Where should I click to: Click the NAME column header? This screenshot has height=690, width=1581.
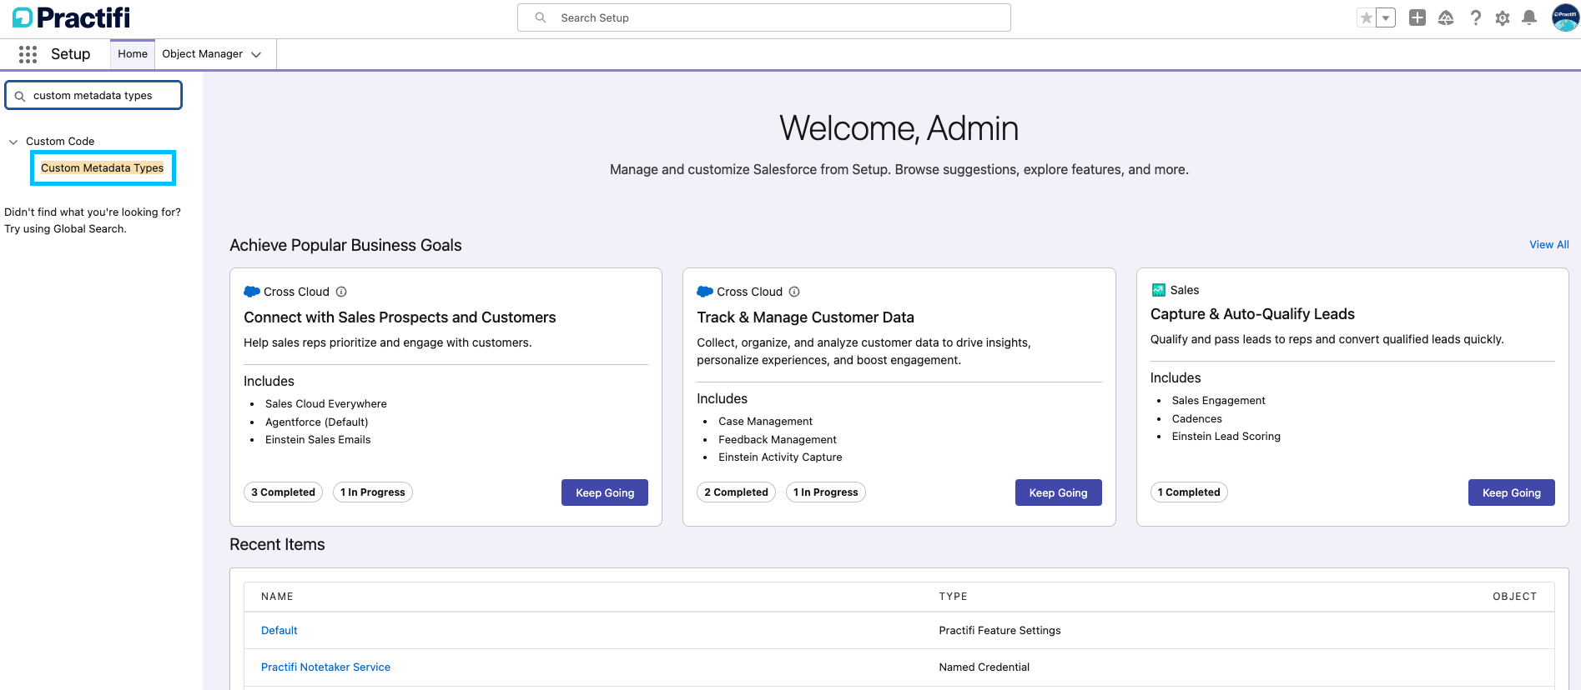(x=277, y=597)
